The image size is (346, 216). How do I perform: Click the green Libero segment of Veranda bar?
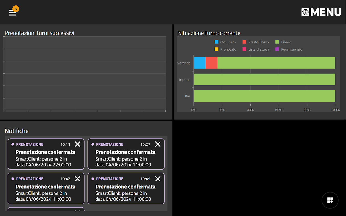(276, 63)
